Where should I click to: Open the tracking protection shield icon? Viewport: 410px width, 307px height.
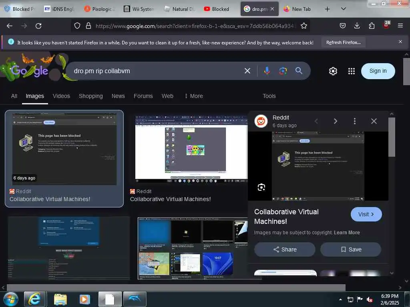[x=77, y=26]
